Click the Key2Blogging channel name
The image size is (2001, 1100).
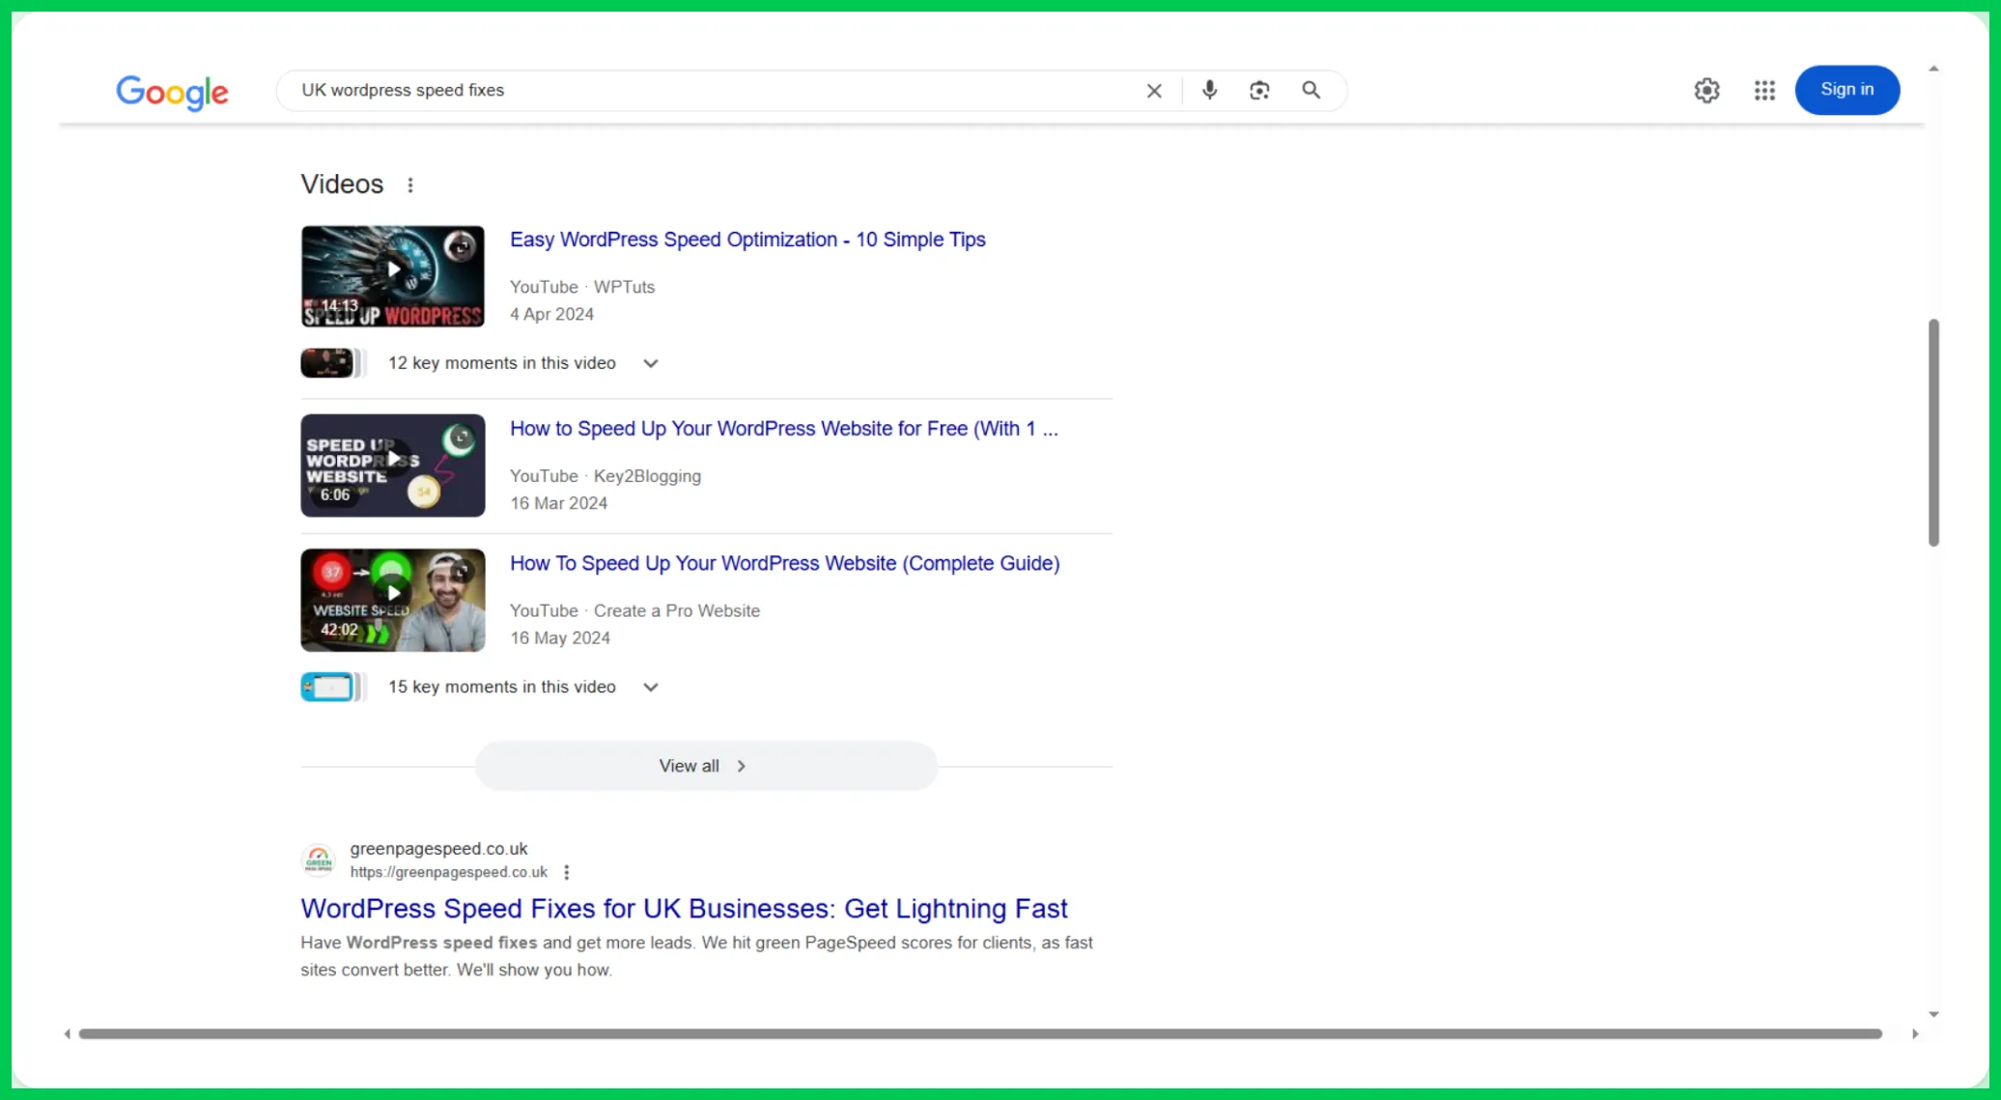(647, 476)
